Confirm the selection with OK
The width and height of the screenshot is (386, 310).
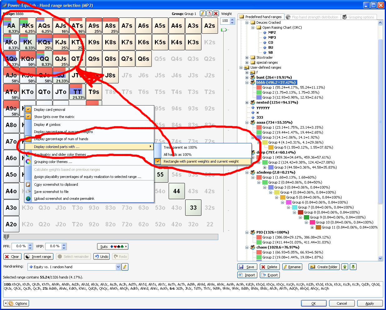(314, 303)
